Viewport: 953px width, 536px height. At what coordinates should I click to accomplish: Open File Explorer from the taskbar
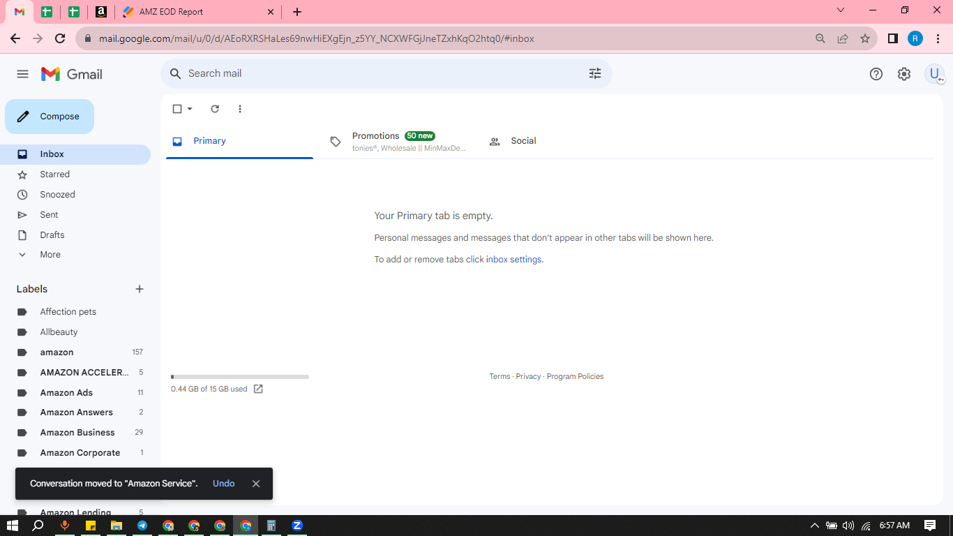[x=117, y=526]
